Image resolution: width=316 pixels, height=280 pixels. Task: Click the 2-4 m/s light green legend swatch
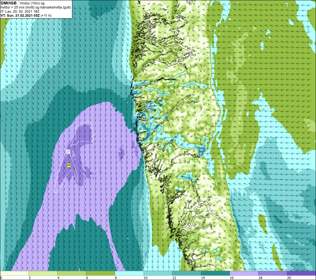[x=43, y=273]
